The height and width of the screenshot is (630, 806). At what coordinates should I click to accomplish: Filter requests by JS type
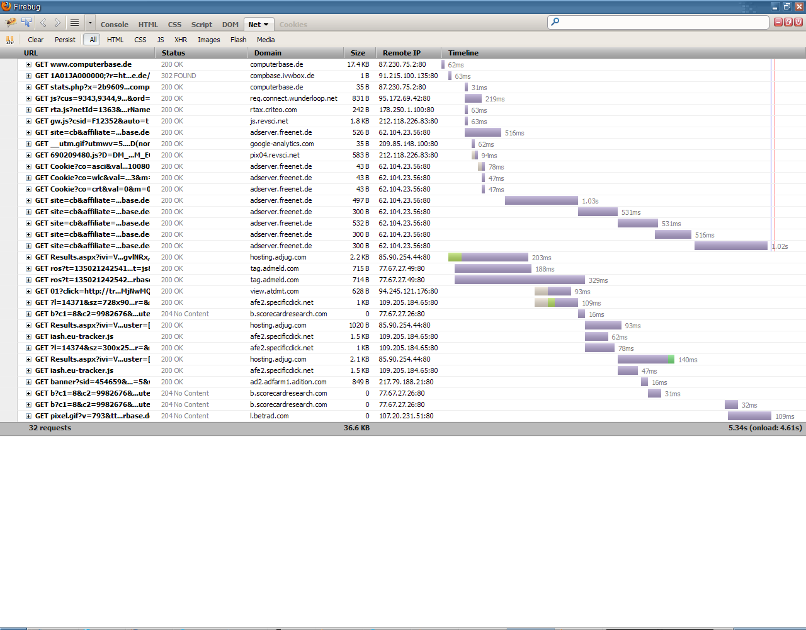[161, 40]
